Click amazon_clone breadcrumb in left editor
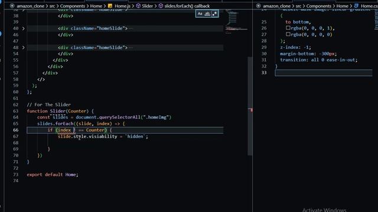Viewport: 378px width, 212px height. tap(30, 6)
